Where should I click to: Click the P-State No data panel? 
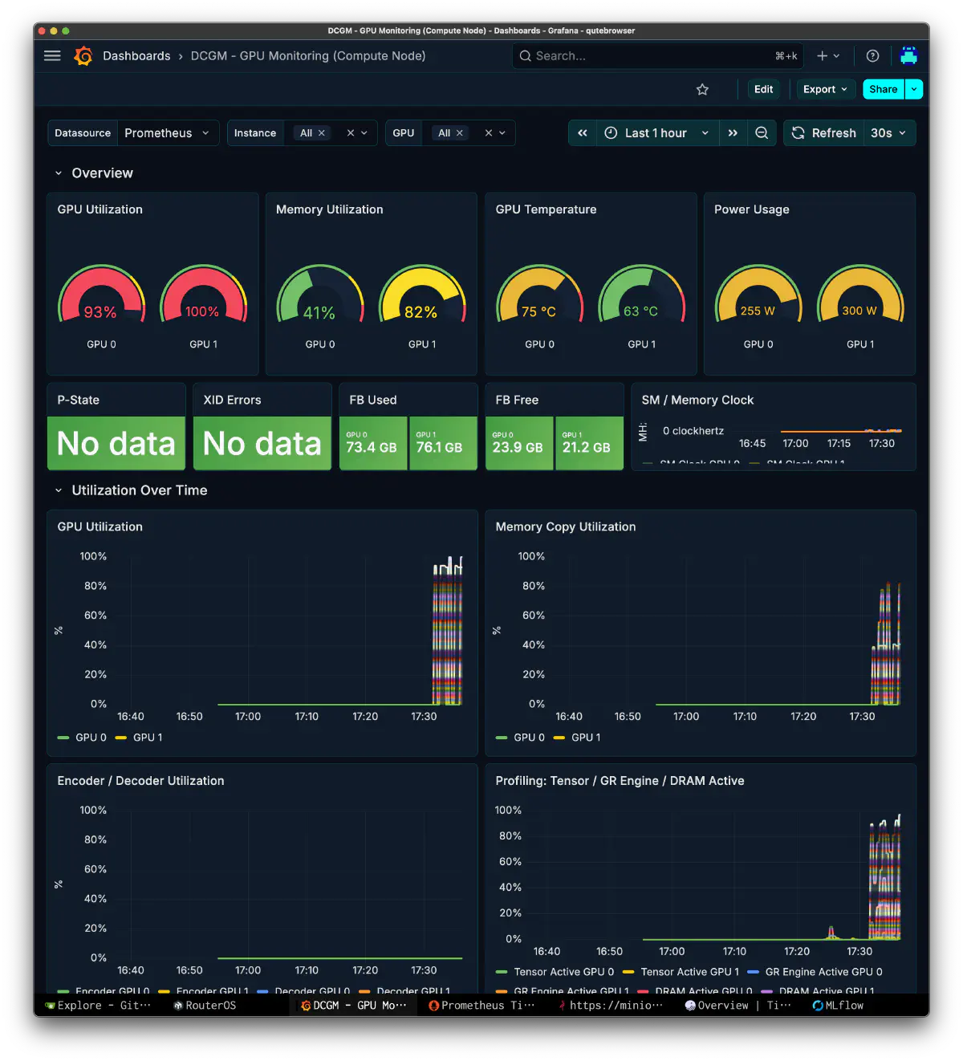(116, 443)
